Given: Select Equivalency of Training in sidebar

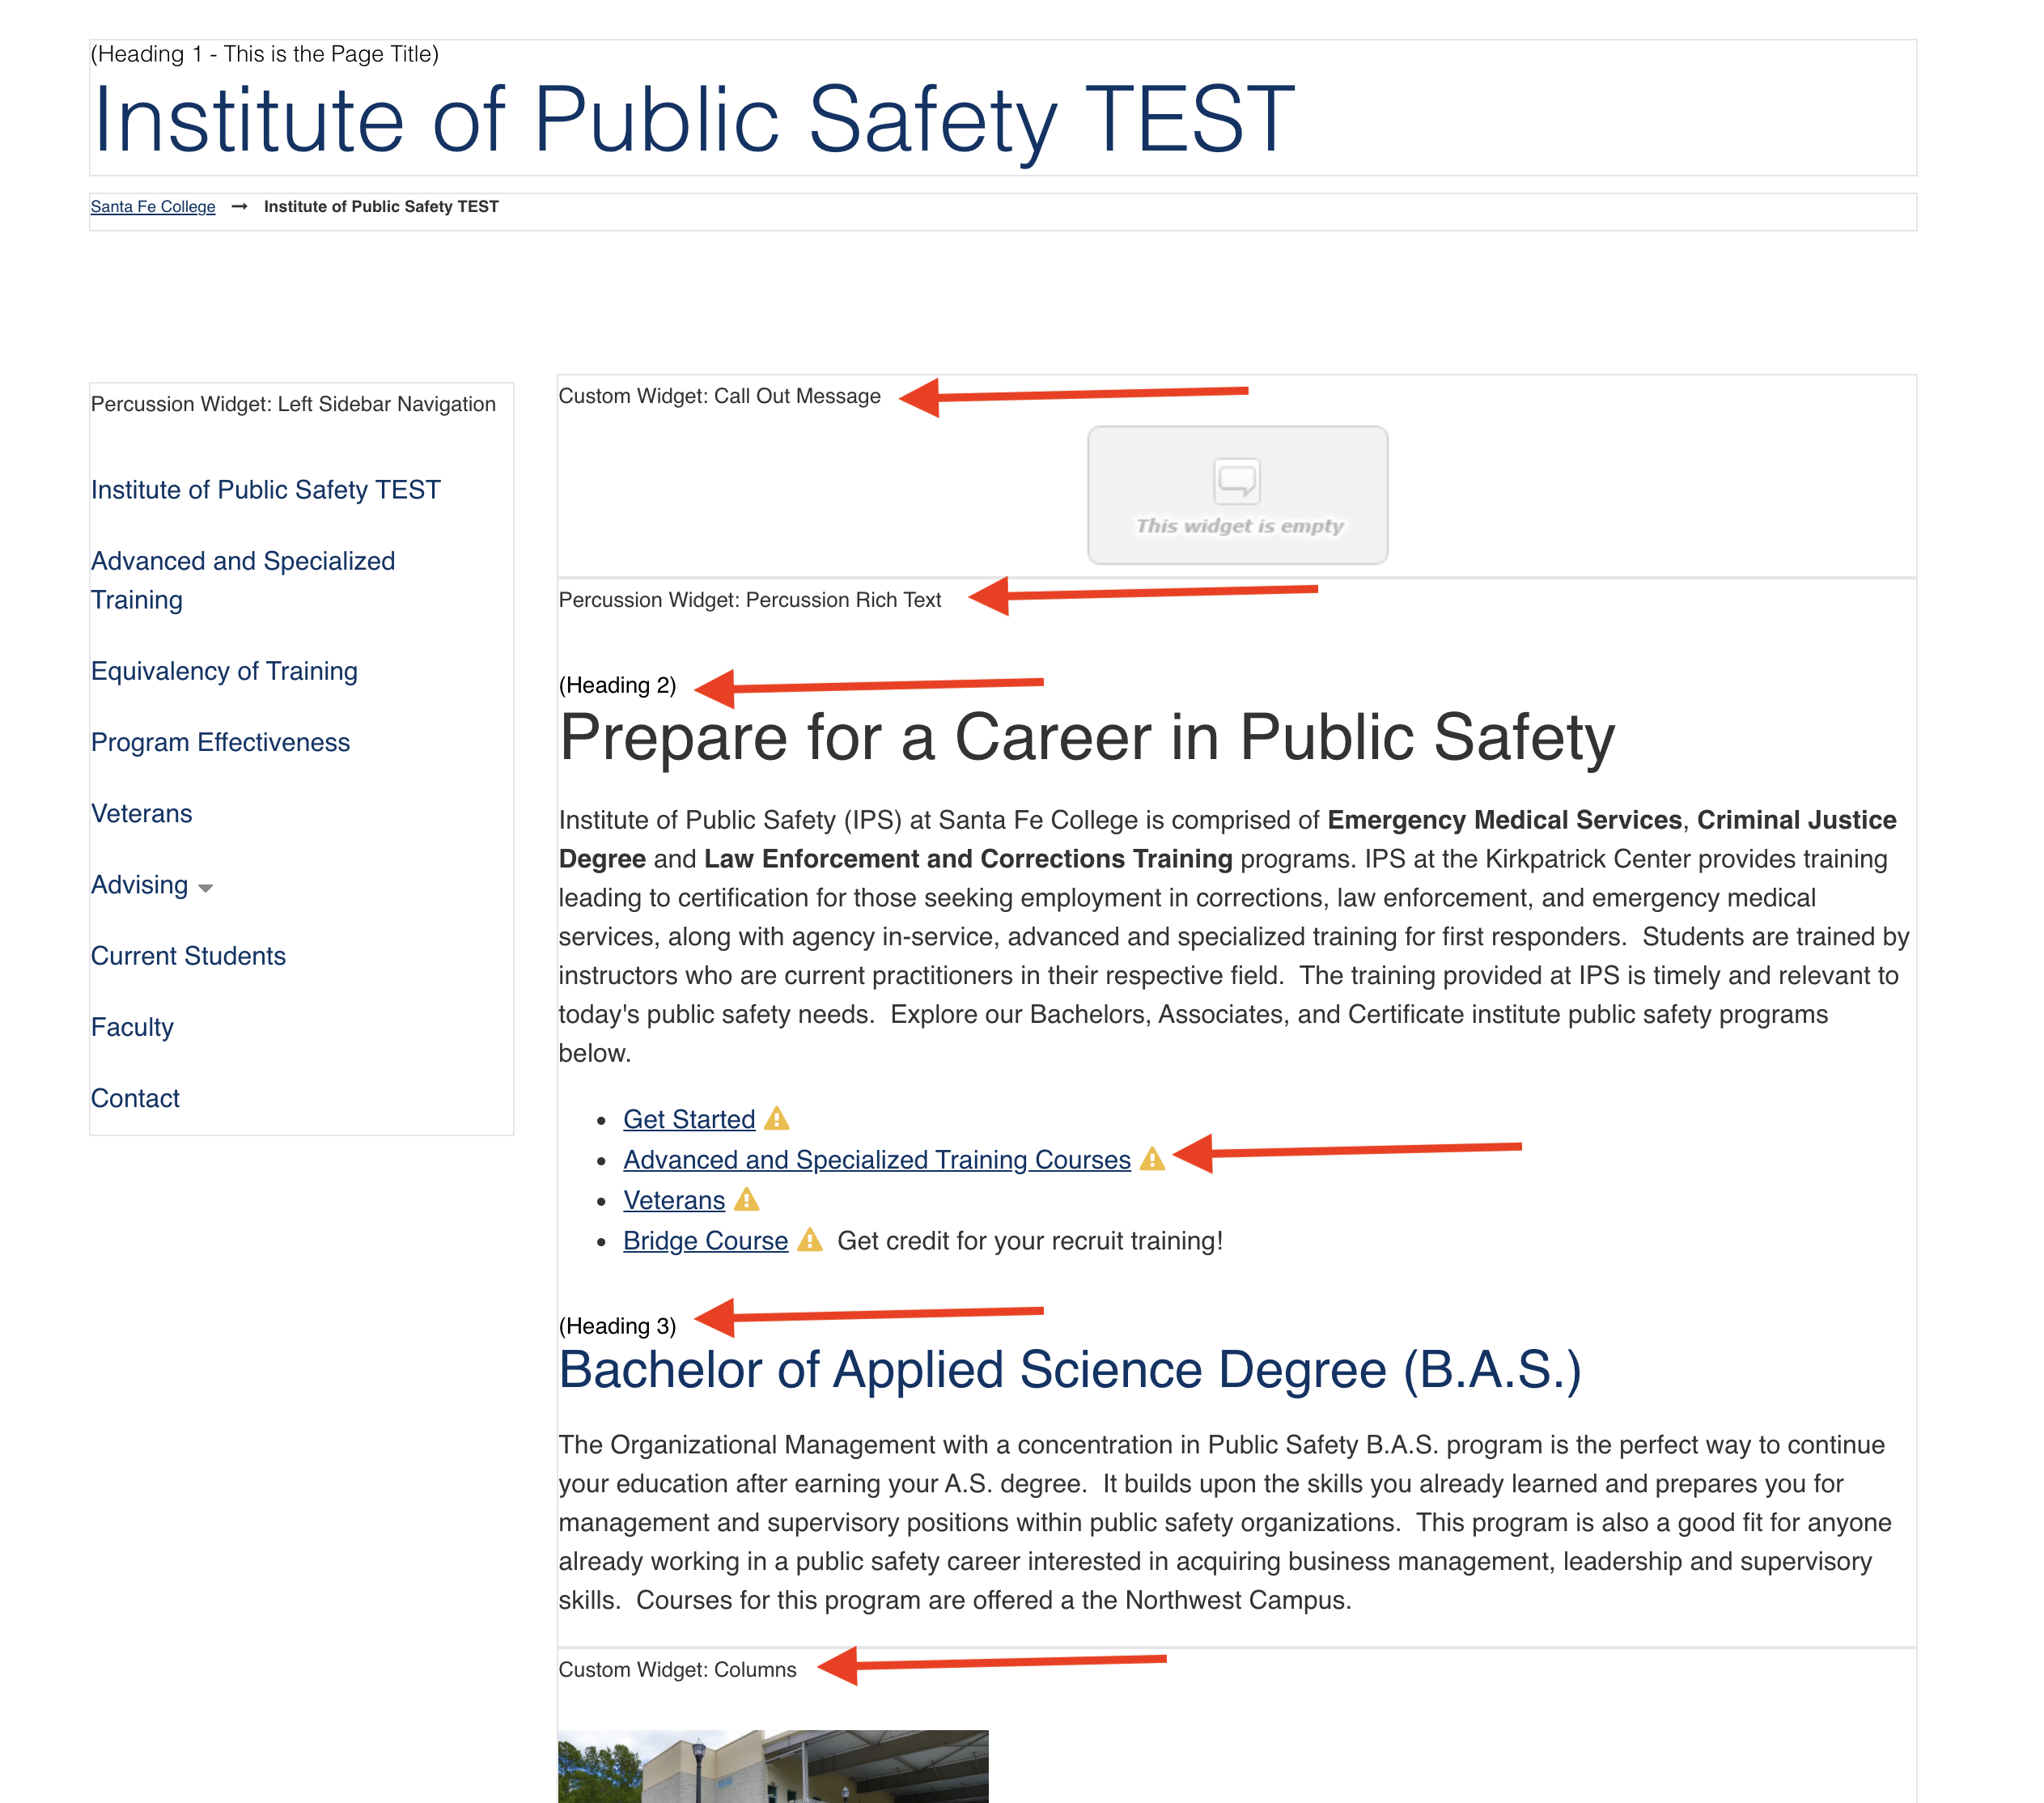Looking at the screenshot, I should [224, 671].
